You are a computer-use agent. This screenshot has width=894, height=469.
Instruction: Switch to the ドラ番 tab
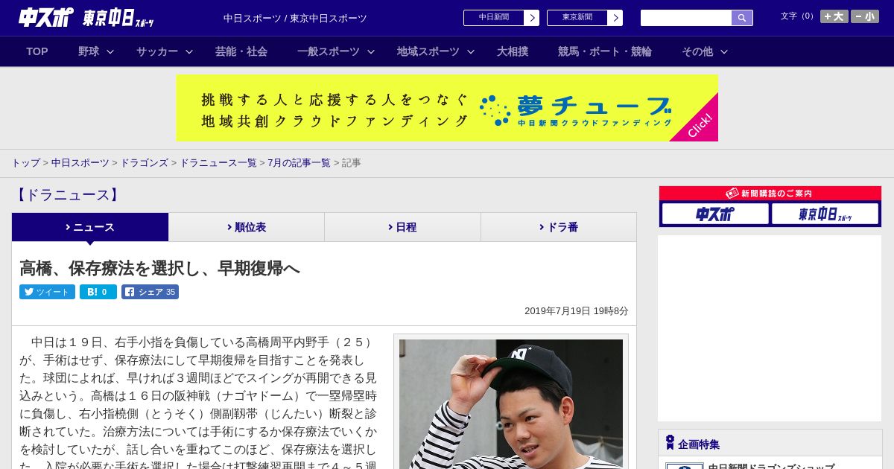point(559,227)
